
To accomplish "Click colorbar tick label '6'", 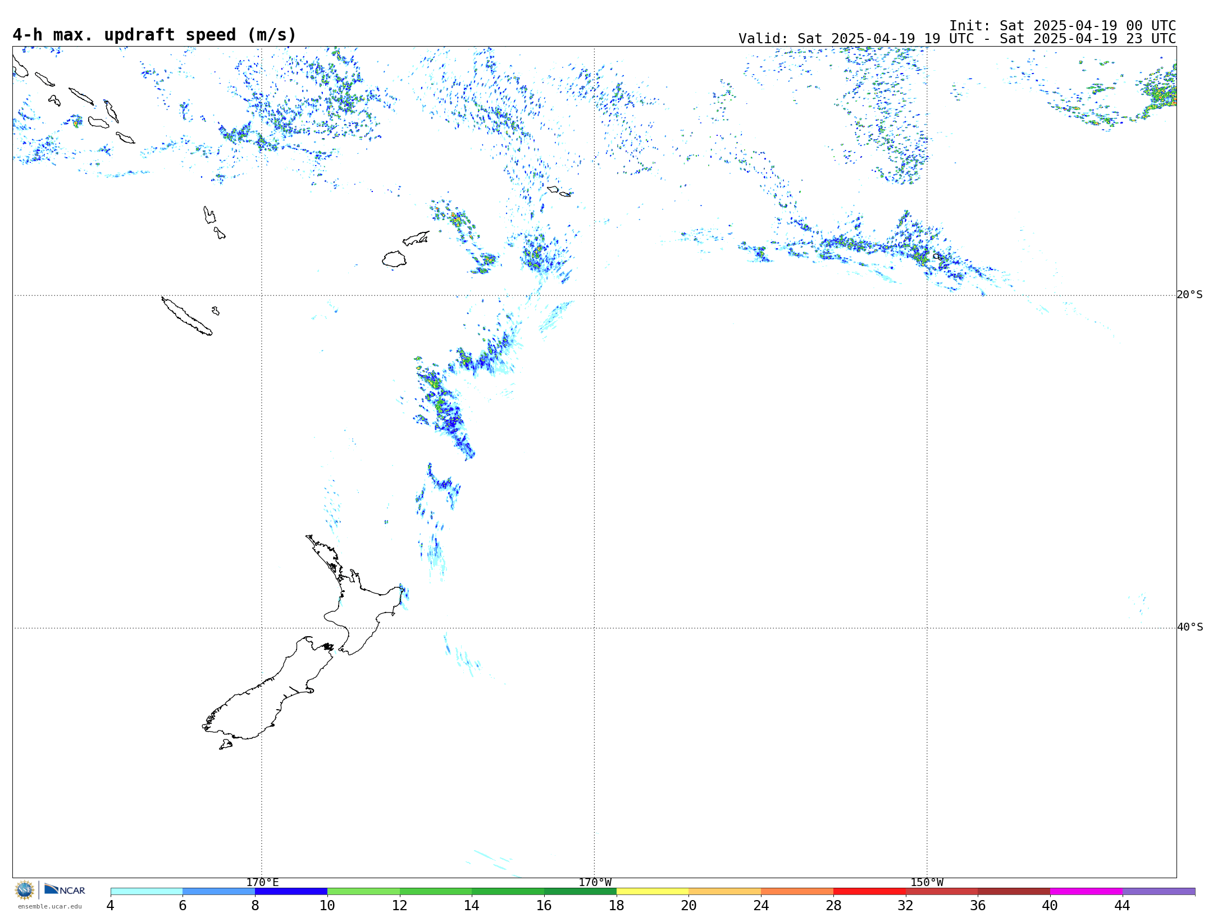I will tap(183, 906).
